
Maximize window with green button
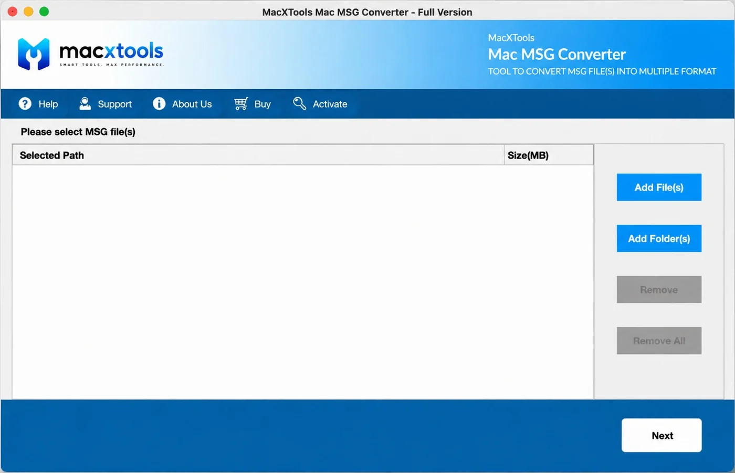coord(44,12)
